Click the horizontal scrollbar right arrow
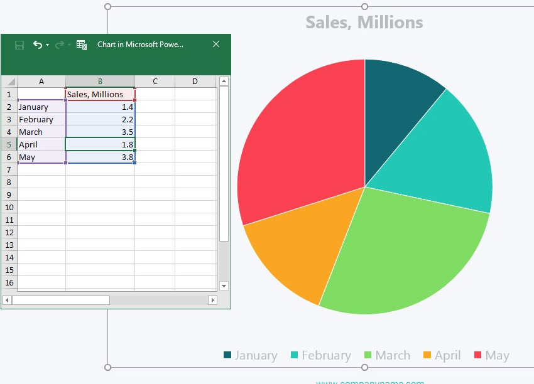534x384 pixels. [x=212, y=300]
